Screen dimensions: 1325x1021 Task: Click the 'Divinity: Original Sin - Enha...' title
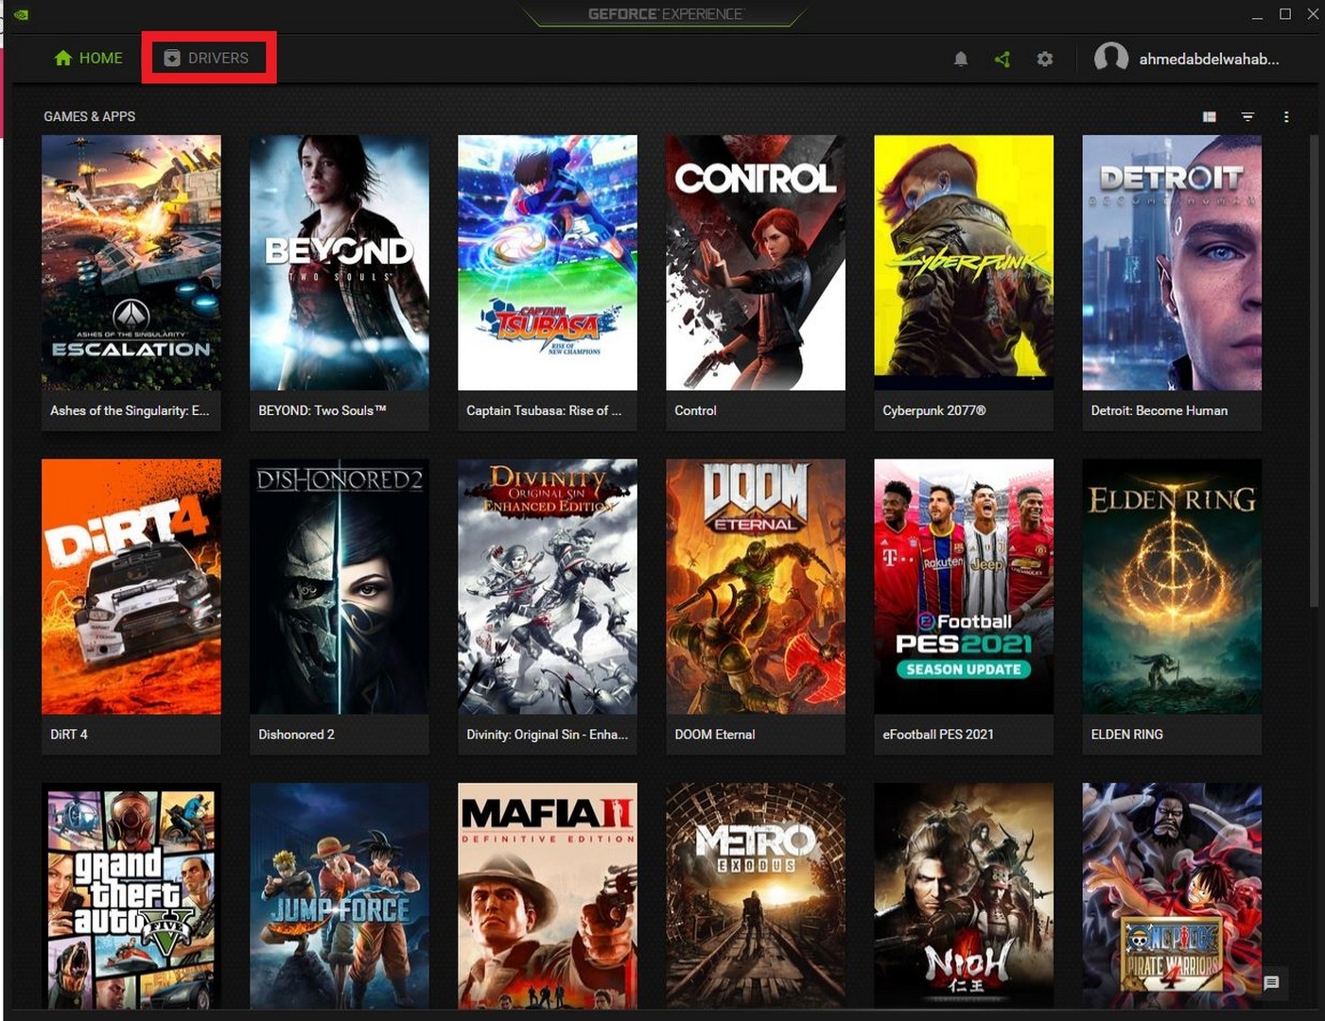click(547, 735)
